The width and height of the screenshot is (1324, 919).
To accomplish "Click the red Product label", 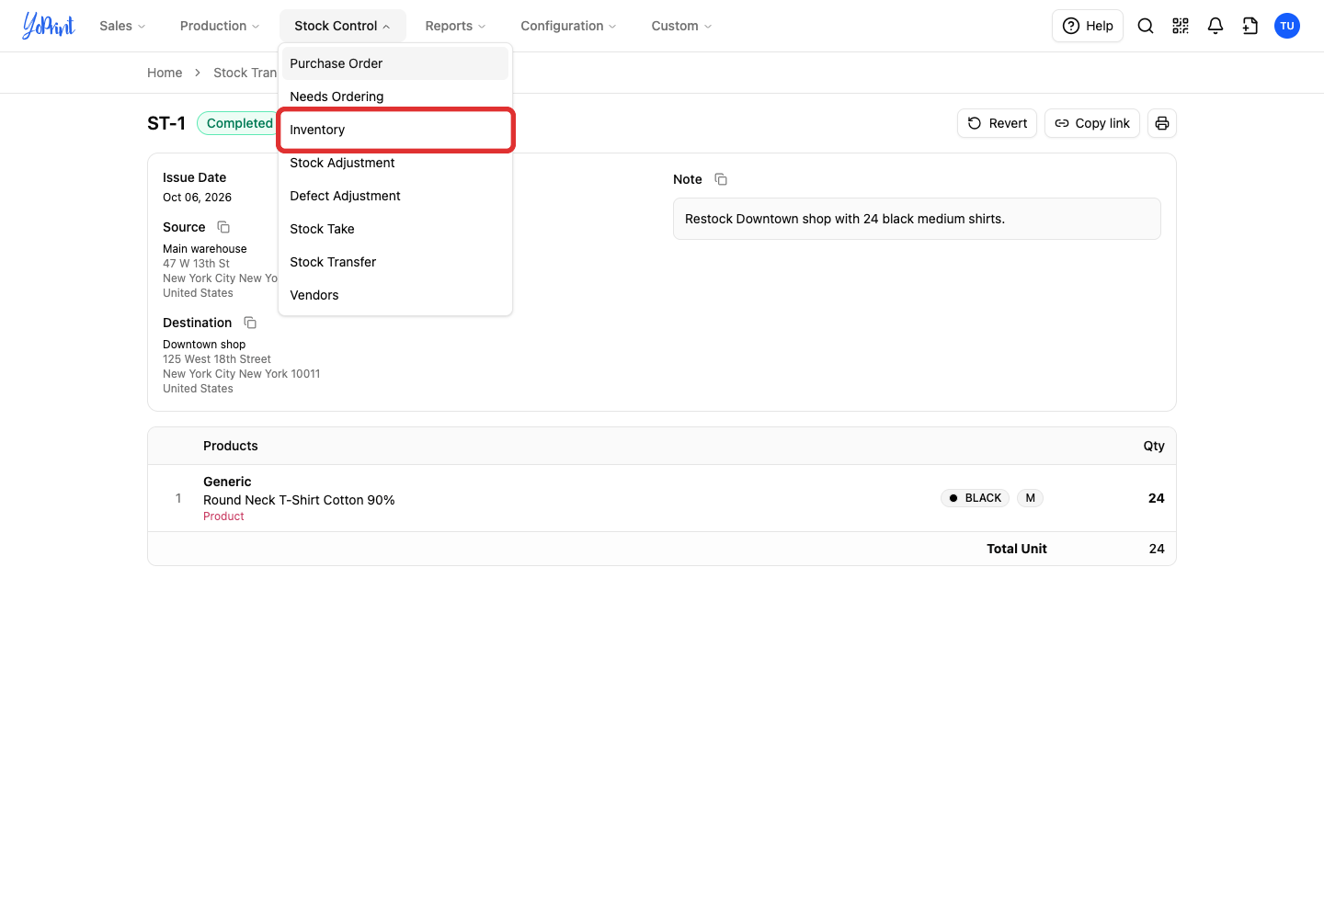I will click(x=223, y=516).
